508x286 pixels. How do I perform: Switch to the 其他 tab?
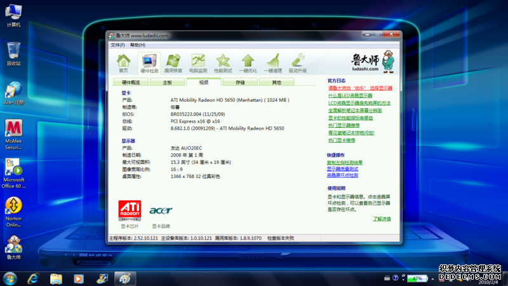click(276, 83)
